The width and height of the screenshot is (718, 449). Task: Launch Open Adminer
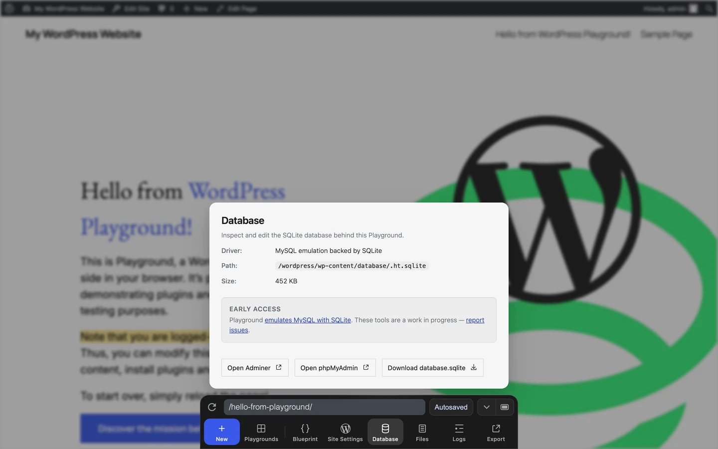click(255, 368)
